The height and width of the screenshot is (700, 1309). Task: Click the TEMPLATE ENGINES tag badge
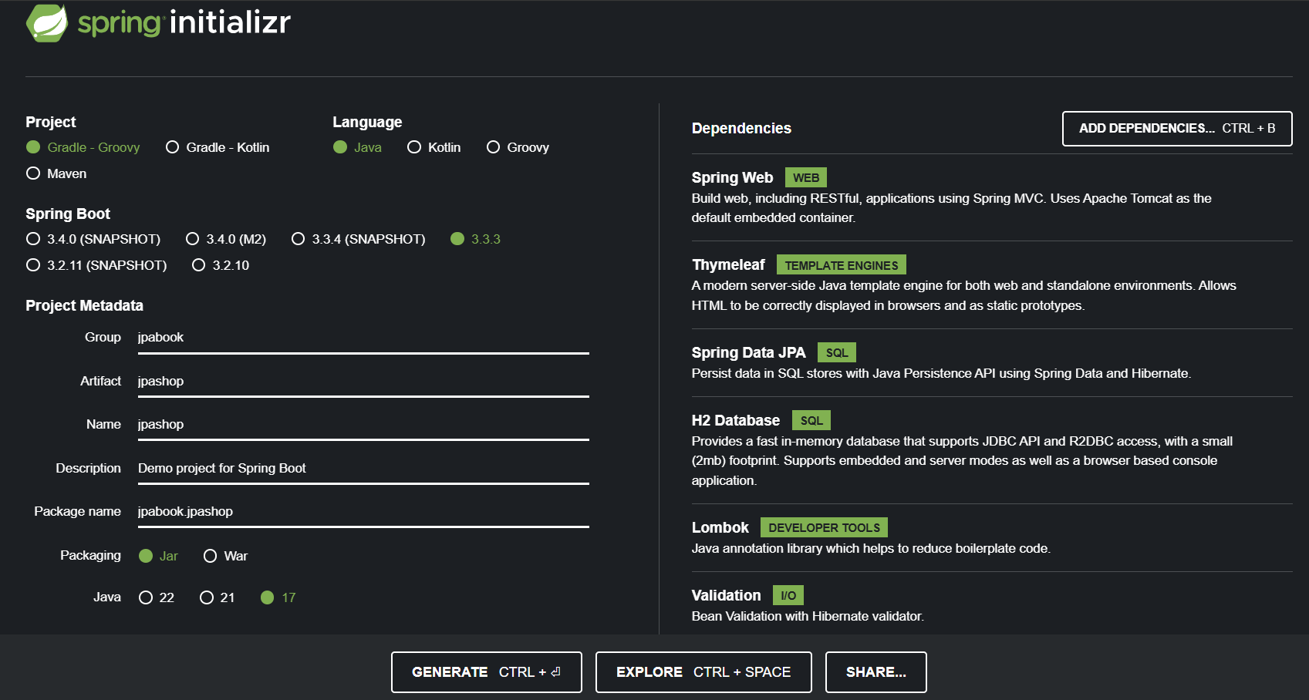pos(842,265)
